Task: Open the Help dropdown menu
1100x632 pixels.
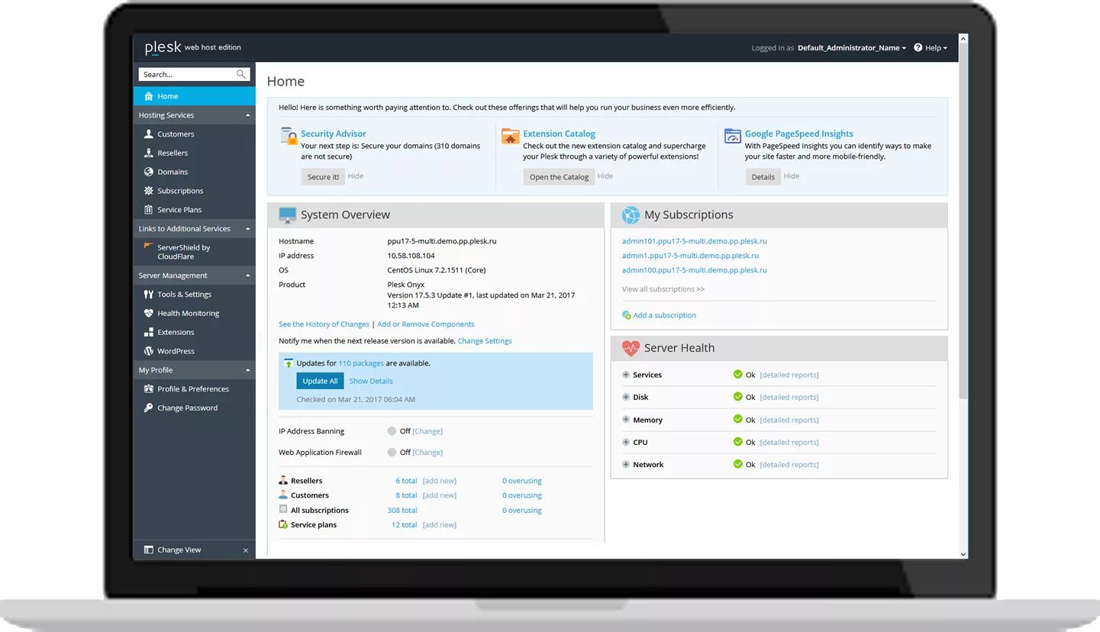Action: point(931,47)
